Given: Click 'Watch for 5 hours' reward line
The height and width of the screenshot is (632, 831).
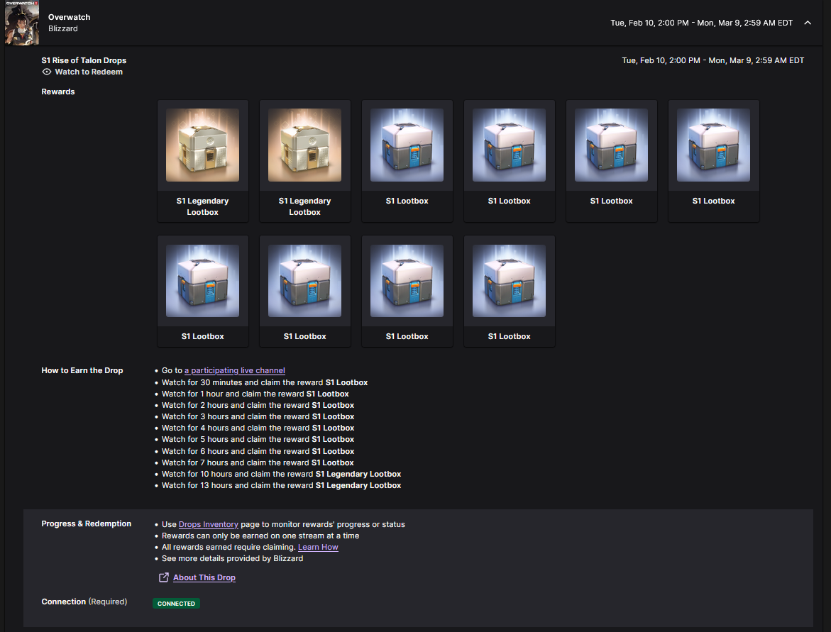Looking at the screenshot, I should point(258,439).
